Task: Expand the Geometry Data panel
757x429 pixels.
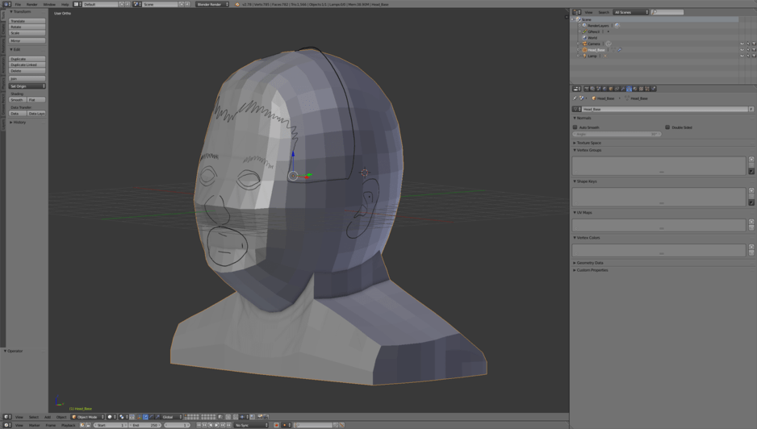Action: point(591,263)
